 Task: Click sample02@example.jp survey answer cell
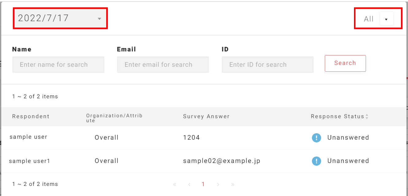(x=222, y=161)
